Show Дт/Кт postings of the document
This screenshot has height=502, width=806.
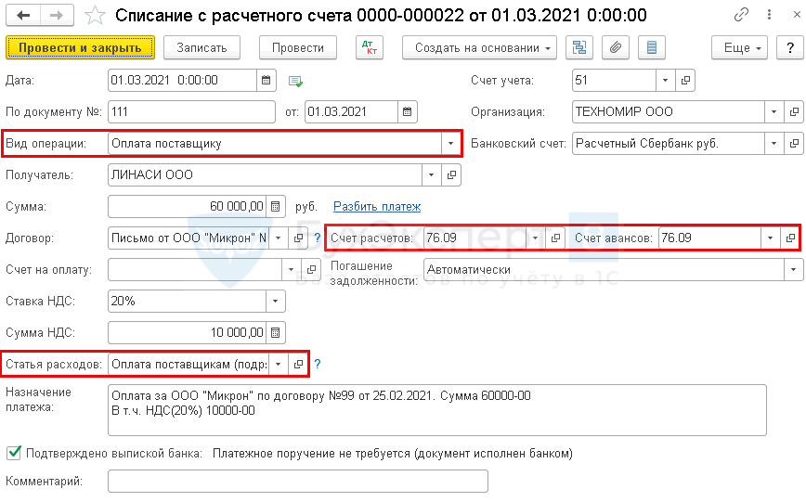tap(369, 47)
